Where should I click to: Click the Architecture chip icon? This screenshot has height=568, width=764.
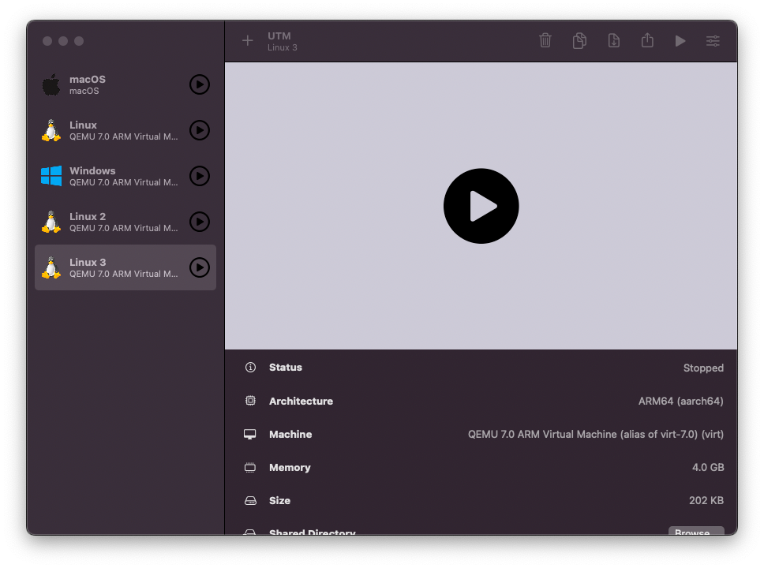click(x=250, y=401)
